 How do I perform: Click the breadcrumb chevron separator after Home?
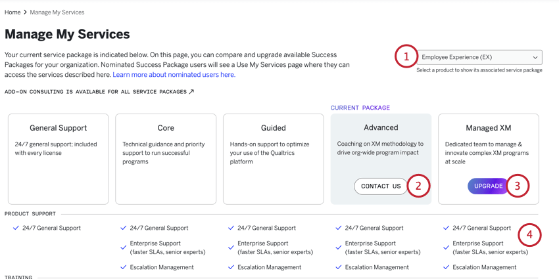(25, 12)
